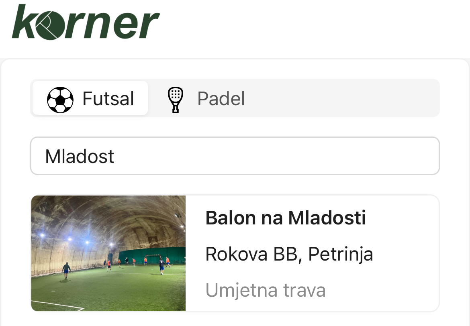Click the padel racket icon
The image size is (470, 326).
[175, 100]
